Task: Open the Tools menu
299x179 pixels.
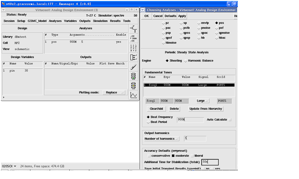Action: point(127,21)
